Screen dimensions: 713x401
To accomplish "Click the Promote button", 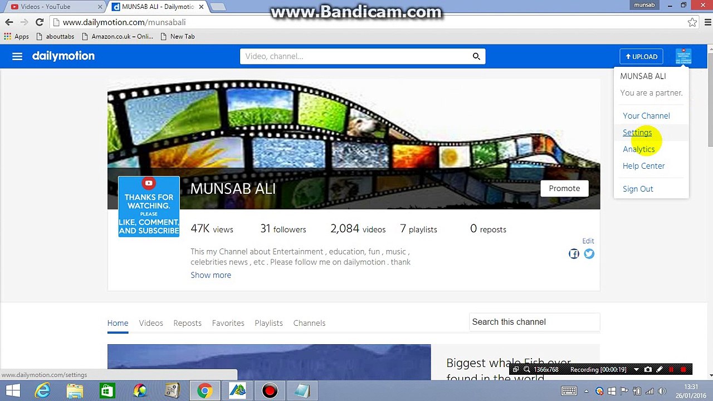I will coord(564,188).
